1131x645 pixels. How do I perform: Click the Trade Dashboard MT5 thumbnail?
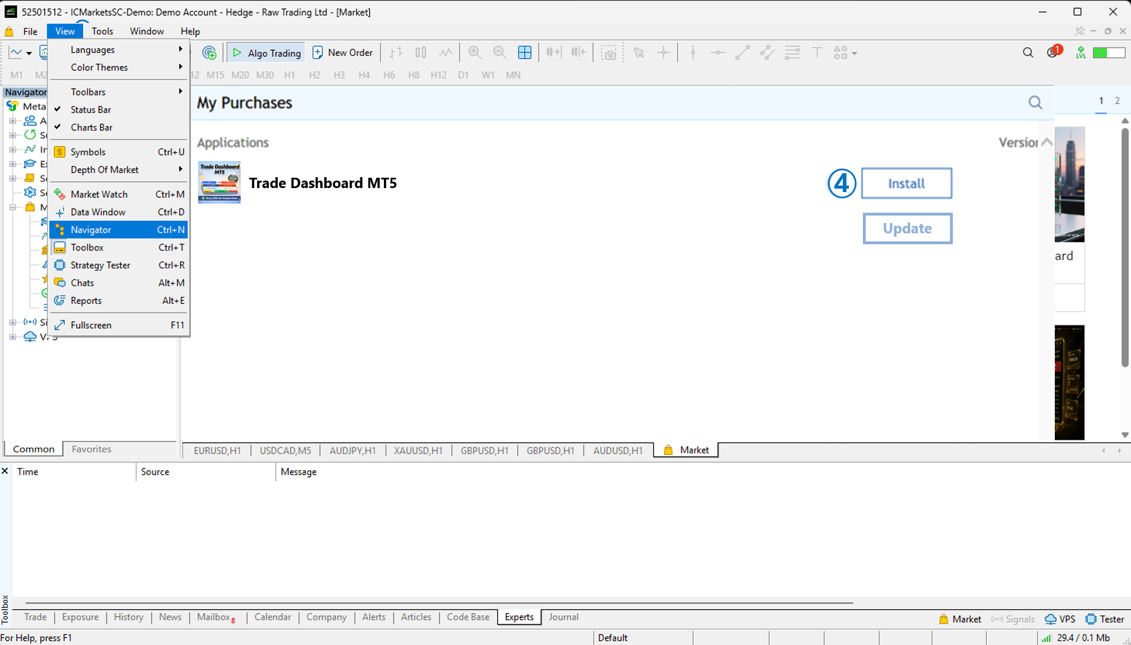coord(219,182)
